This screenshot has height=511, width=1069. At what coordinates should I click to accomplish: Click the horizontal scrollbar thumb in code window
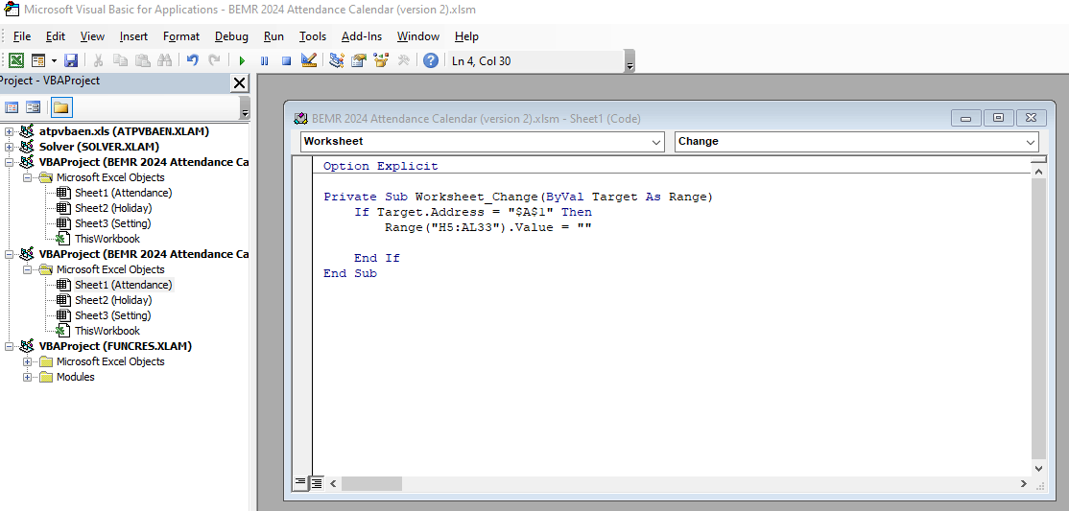[371, 484]
